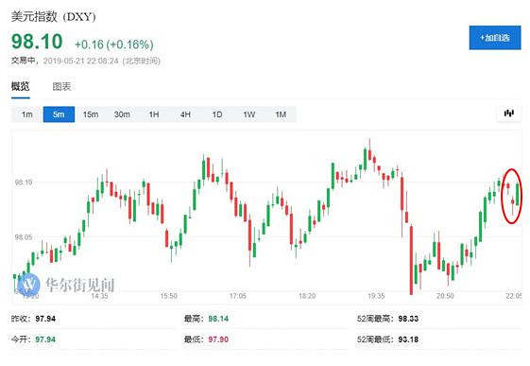Screen dimensions: 530x366
Task: Choose the 1D daily interval
Action: [217, 114]
